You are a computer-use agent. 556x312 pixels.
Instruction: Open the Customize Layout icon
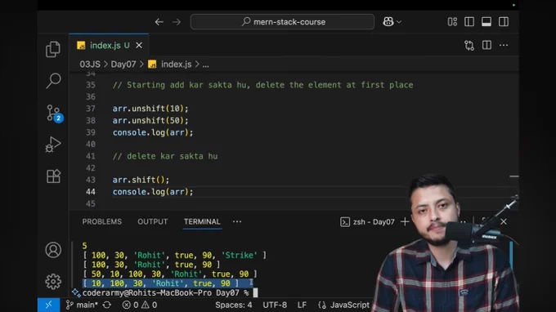452,21
